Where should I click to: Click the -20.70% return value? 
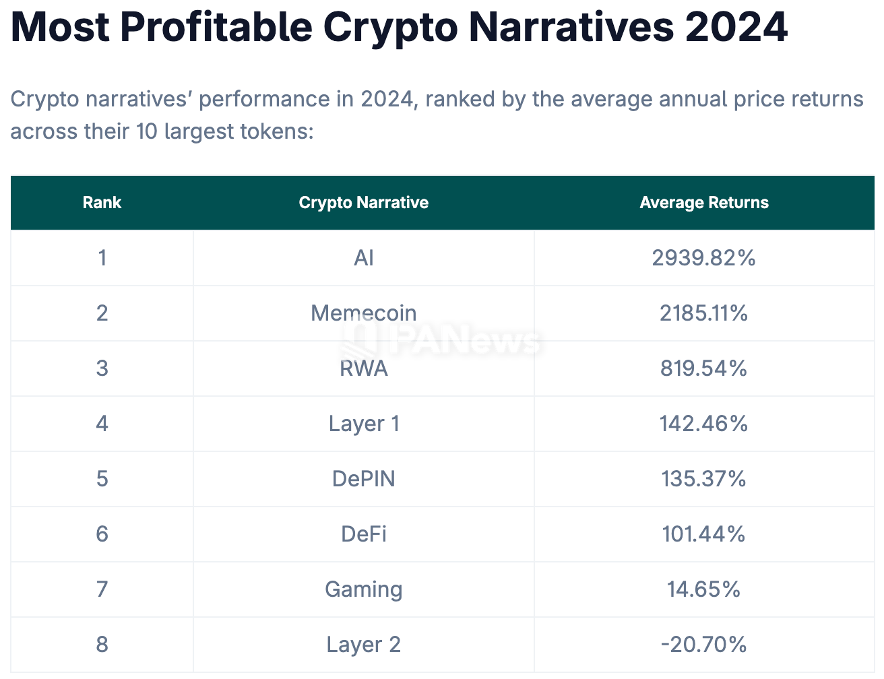[703, 645]
